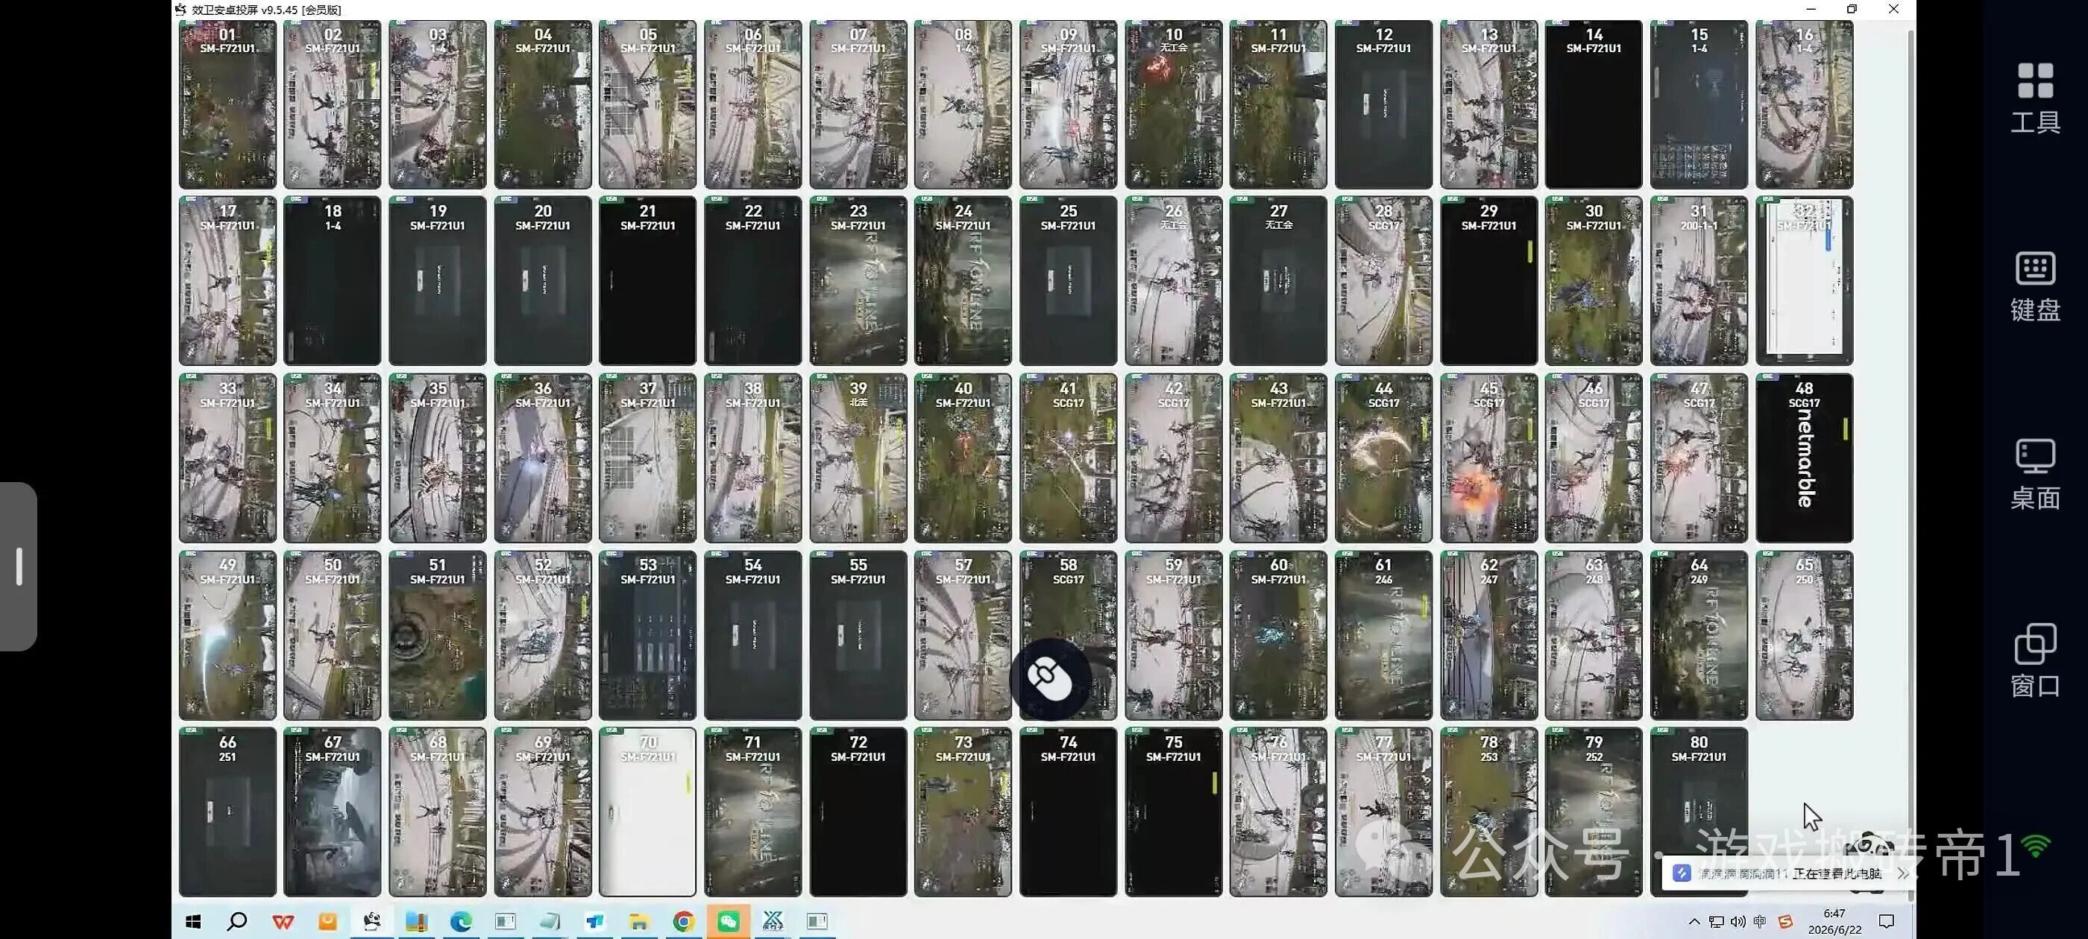Switch to 桌面 (Desktop) in the sidebar
Screen dimensions: 2088x939
pos(2034,475)
